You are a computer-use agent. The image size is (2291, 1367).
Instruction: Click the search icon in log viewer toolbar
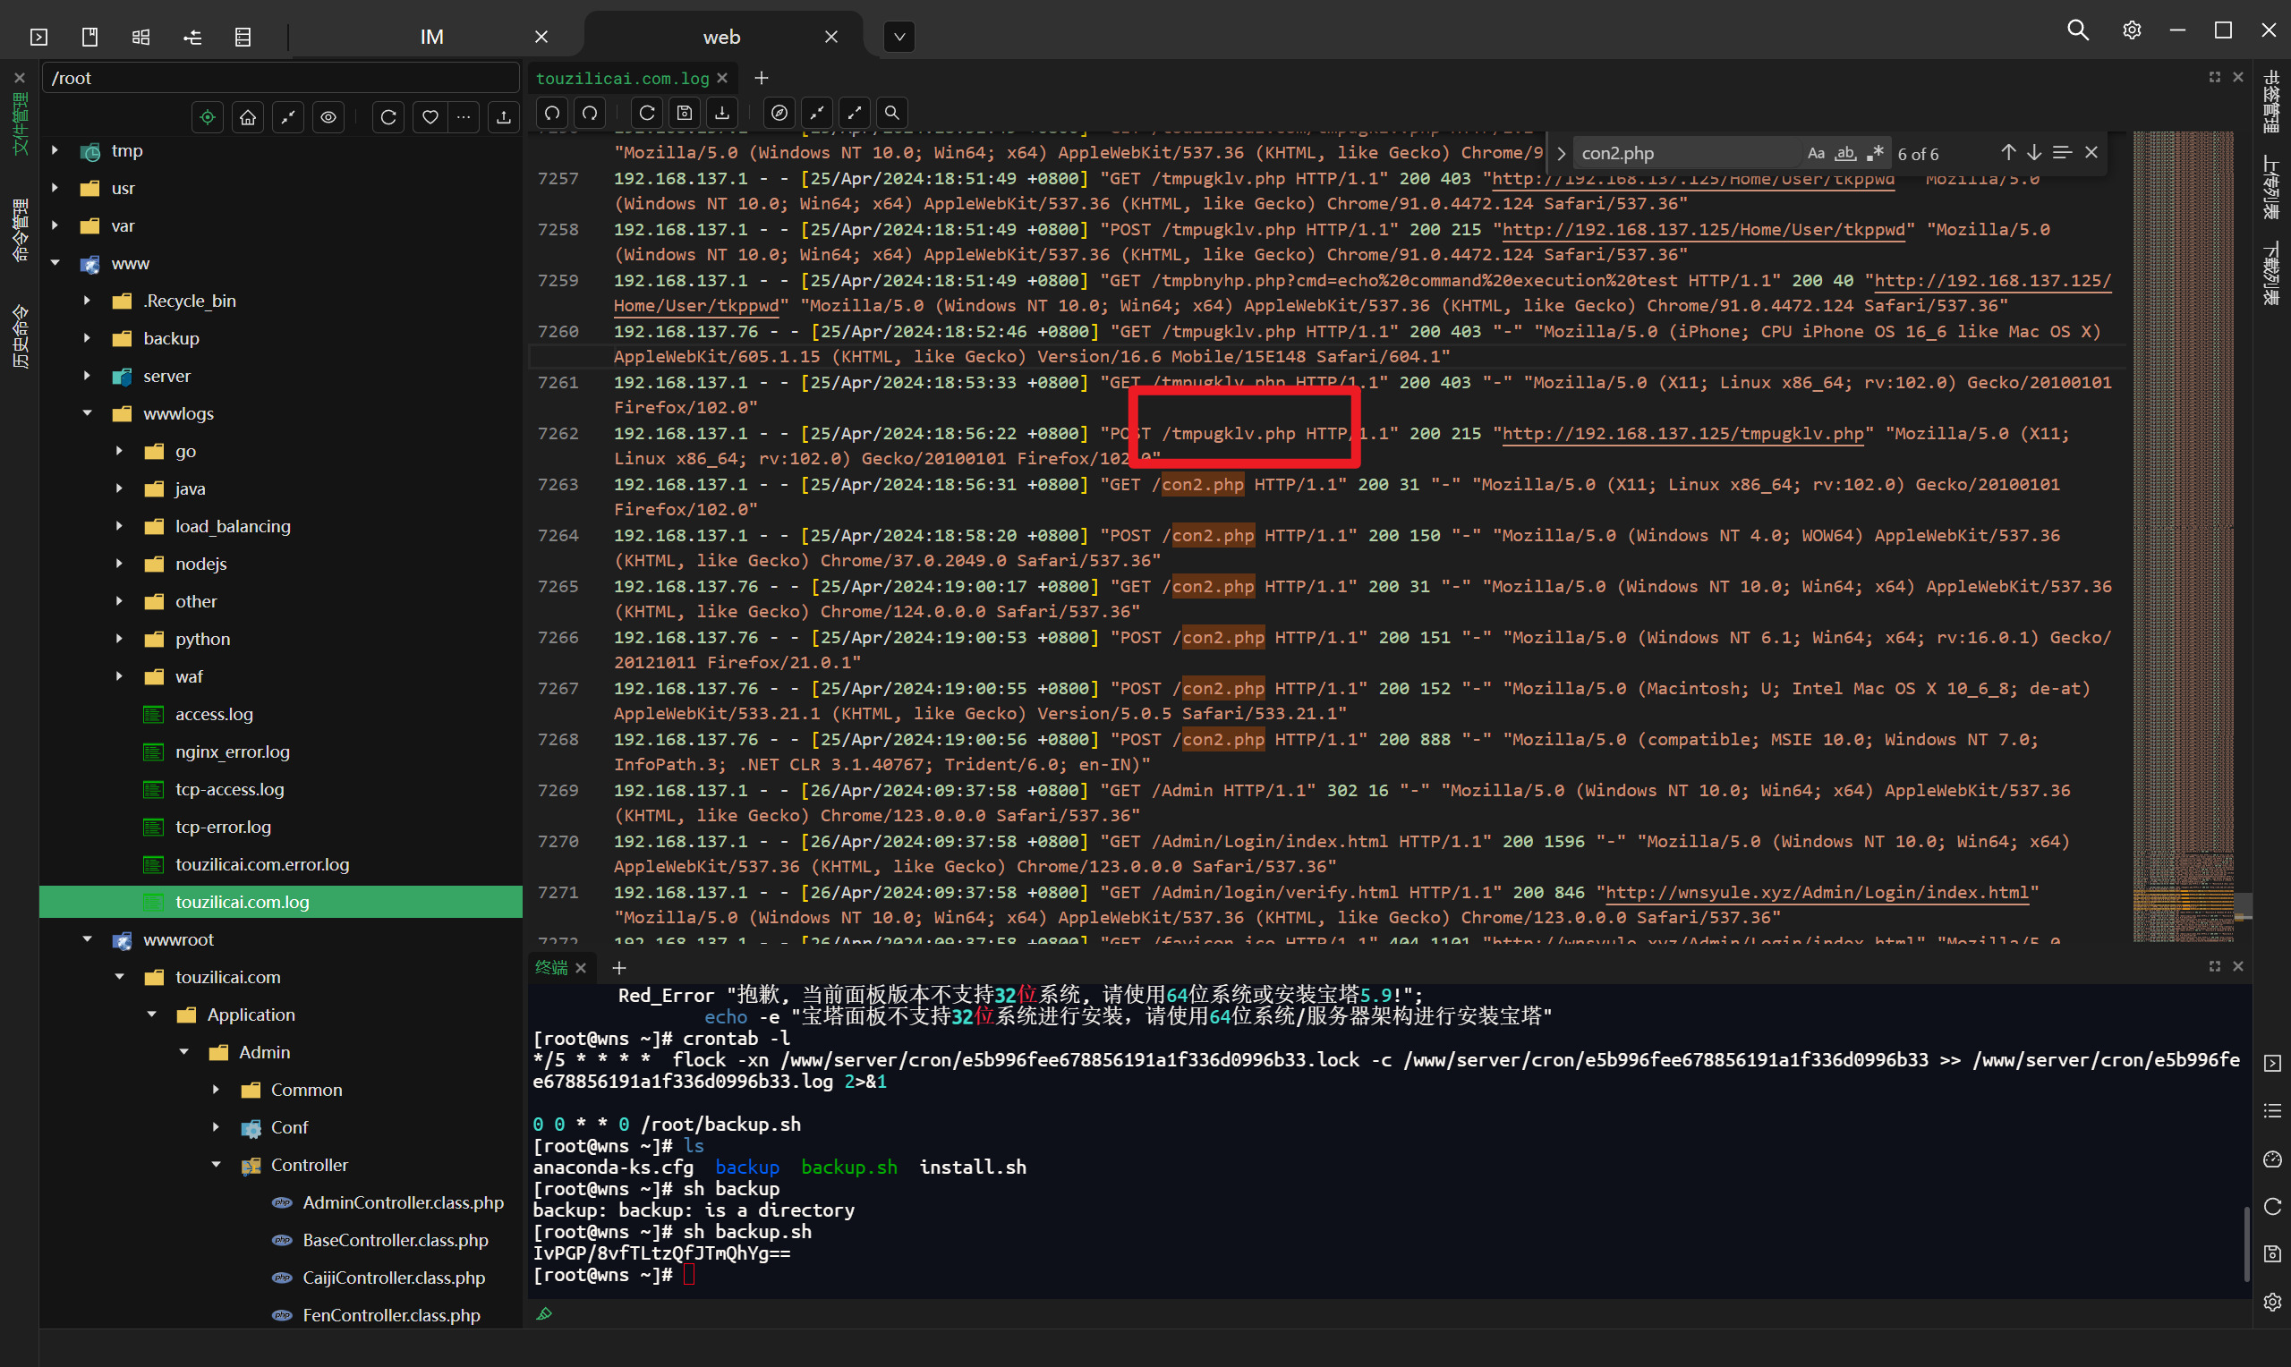(893, 113)
